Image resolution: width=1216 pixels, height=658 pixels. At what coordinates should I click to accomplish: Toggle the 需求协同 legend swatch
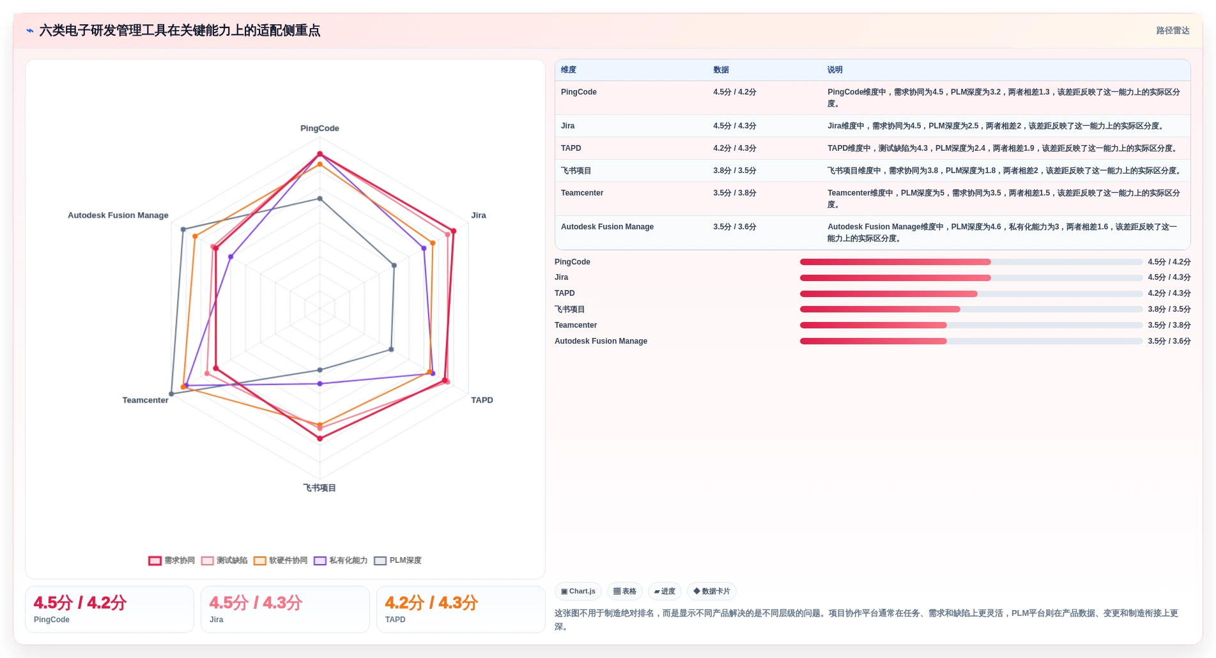pyautogui.click(x=155, y=561)
